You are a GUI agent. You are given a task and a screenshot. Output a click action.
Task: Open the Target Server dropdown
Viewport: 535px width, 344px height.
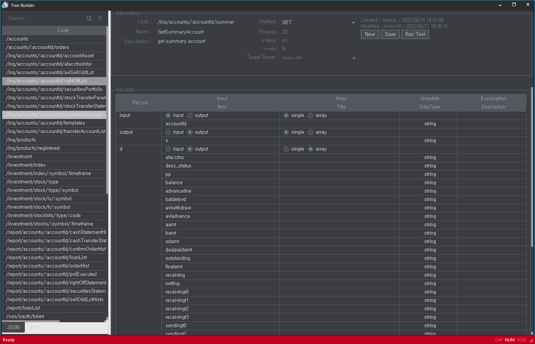point(353,58)
